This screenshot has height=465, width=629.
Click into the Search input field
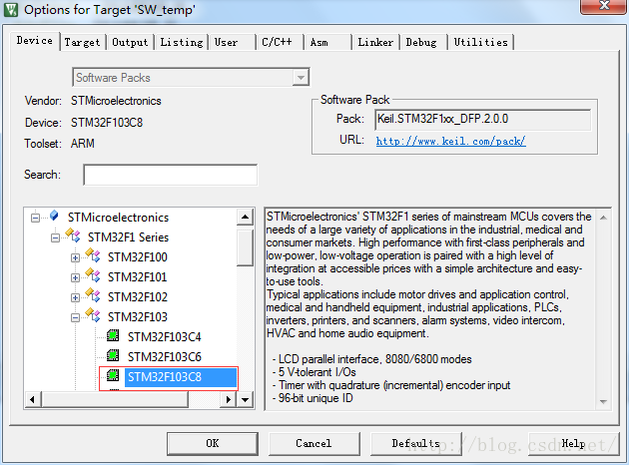point(171,175)
